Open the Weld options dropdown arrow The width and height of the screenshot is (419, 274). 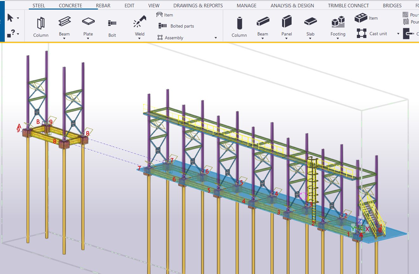tap(139, 39)
